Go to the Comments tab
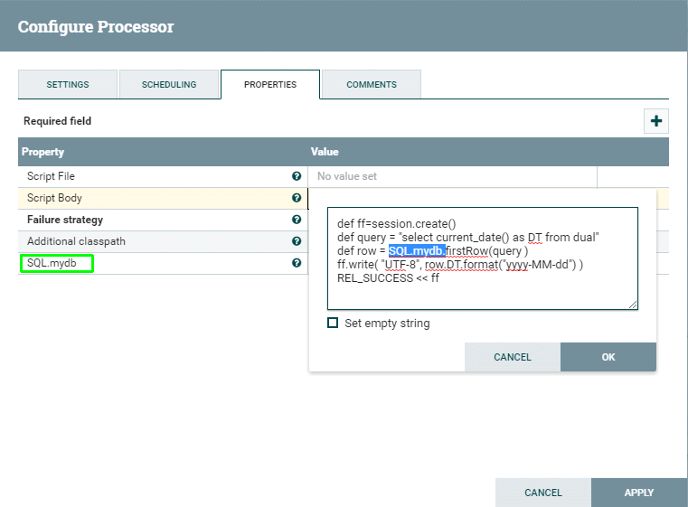 pos(372,85)
